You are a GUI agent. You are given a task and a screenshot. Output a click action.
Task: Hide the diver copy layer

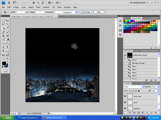pos(125,96)
